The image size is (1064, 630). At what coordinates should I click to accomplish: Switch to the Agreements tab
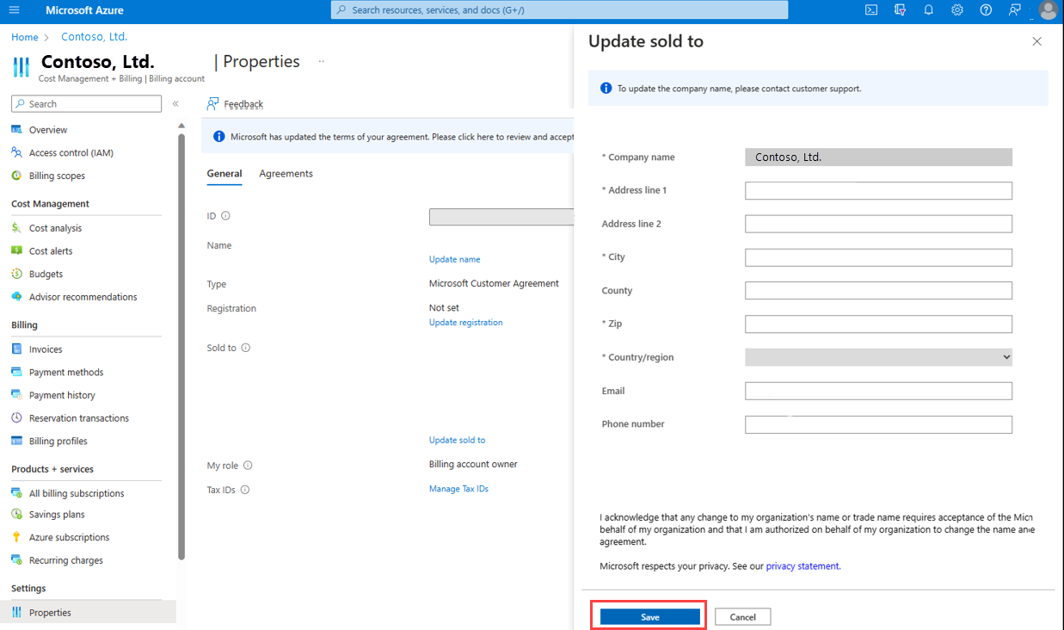point(286,174)
